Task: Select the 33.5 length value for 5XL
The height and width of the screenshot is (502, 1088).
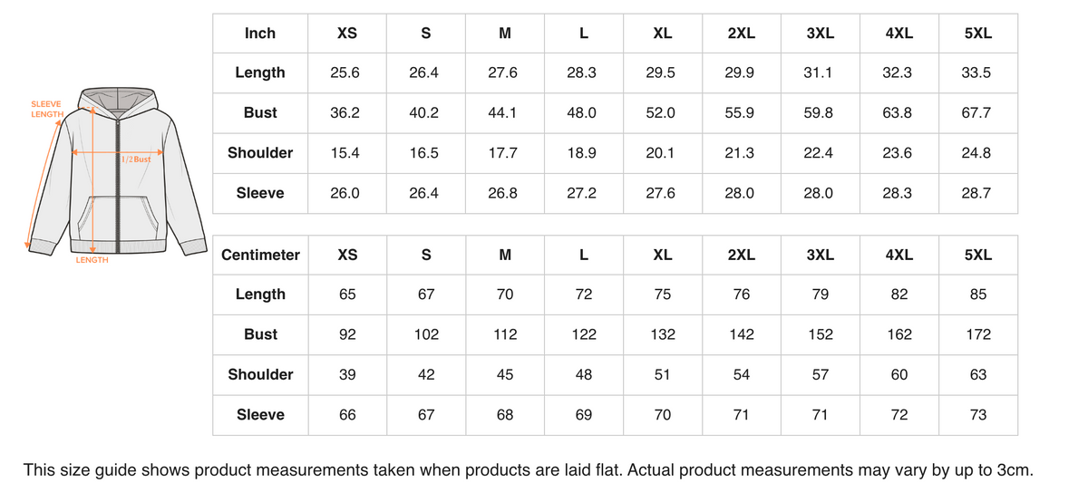Action: click(x=976, y=72)
